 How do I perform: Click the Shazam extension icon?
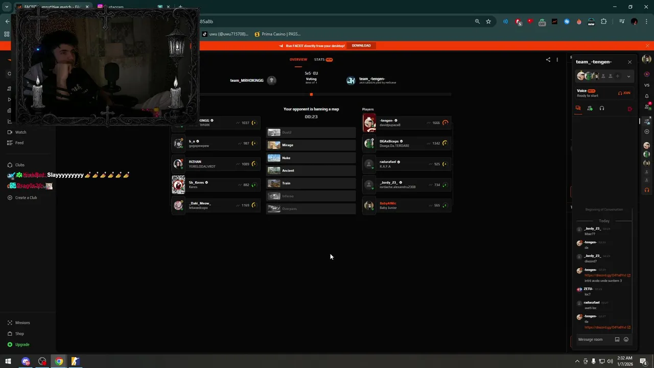click(567, 21)
